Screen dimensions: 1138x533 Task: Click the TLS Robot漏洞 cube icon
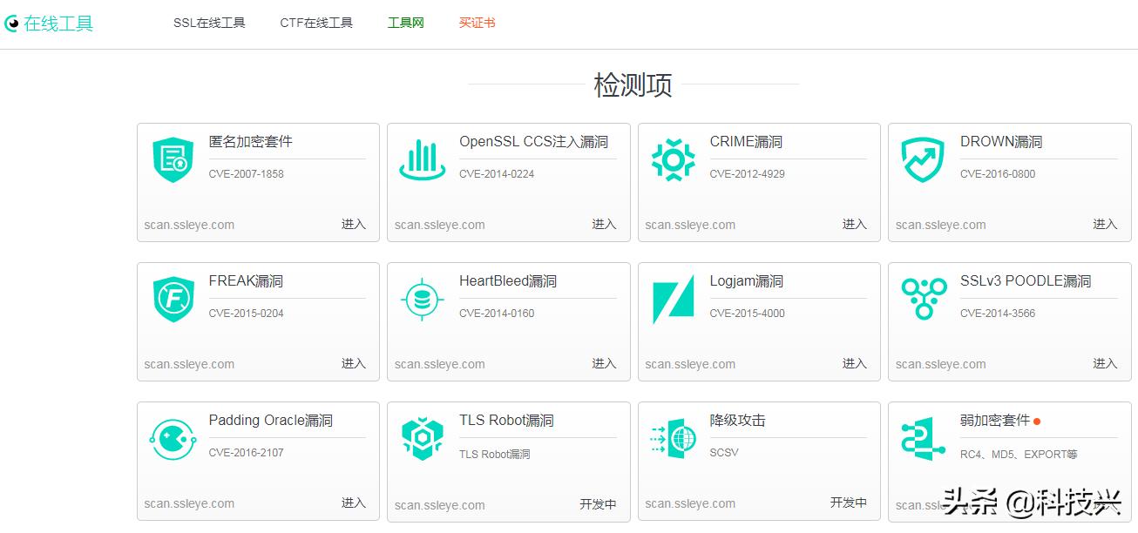point(422,439)
